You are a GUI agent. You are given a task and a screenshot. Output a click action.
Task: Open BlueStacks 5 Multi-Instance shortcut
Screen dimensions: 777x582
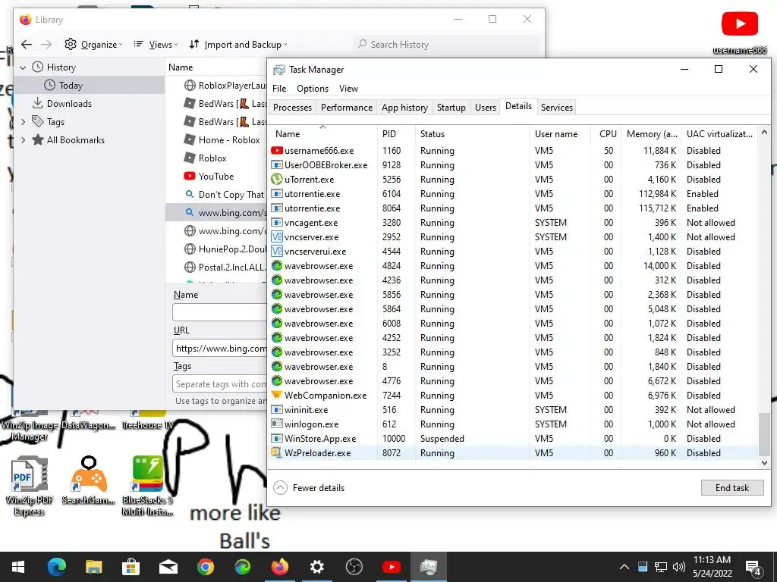148,486
